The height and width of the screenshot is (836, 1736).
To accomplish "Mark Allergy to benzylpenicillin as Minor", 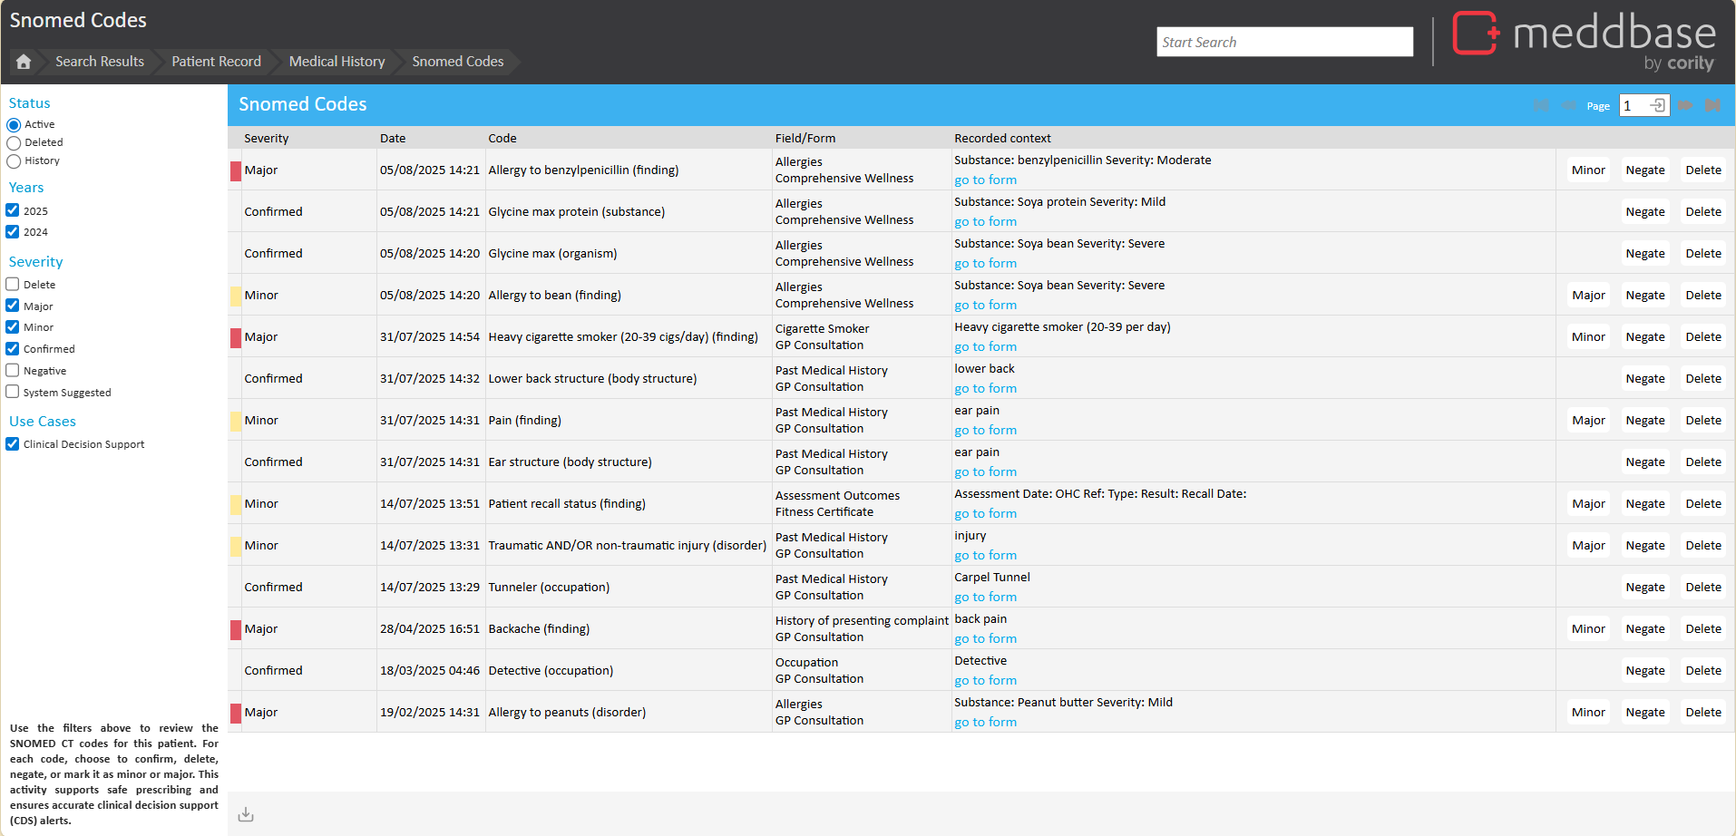I will [x=1587, y=170].
